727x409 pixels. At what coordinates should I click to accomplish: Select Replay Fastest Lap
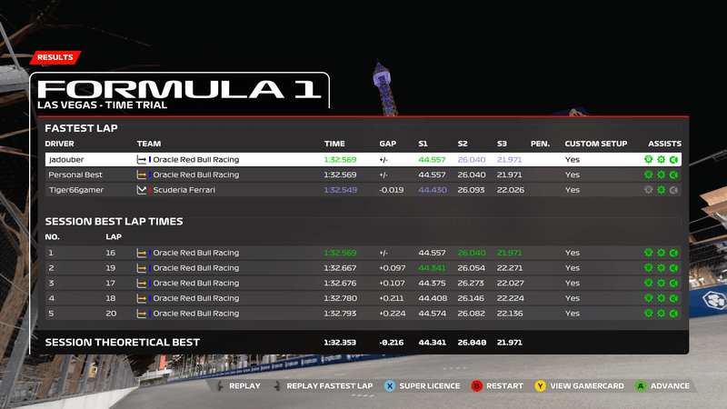click(x=330, y=385)
